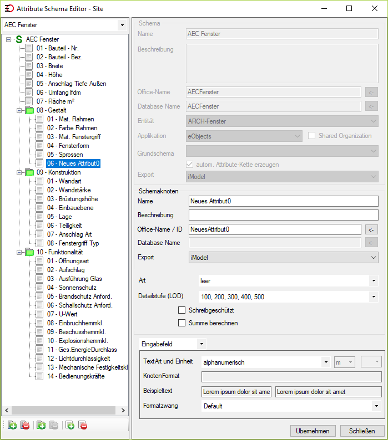Click the KnotenFormat input field

point(291,377)
